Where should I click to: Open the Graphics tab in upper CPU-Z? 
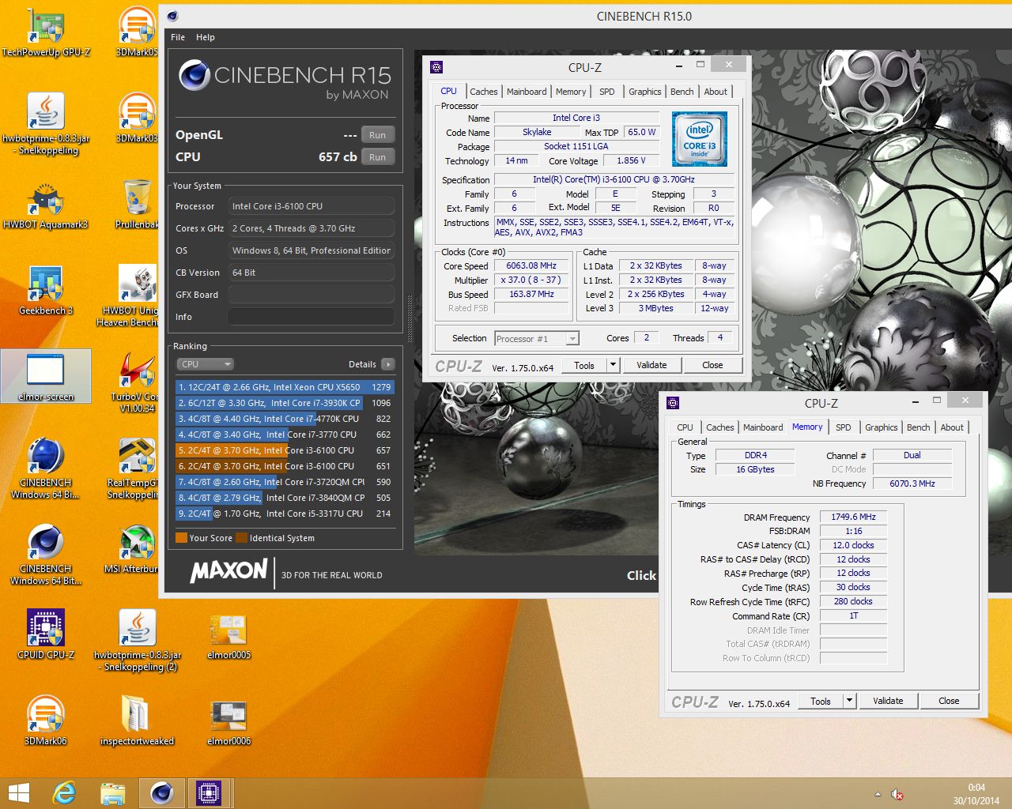(x=645, y=92)
